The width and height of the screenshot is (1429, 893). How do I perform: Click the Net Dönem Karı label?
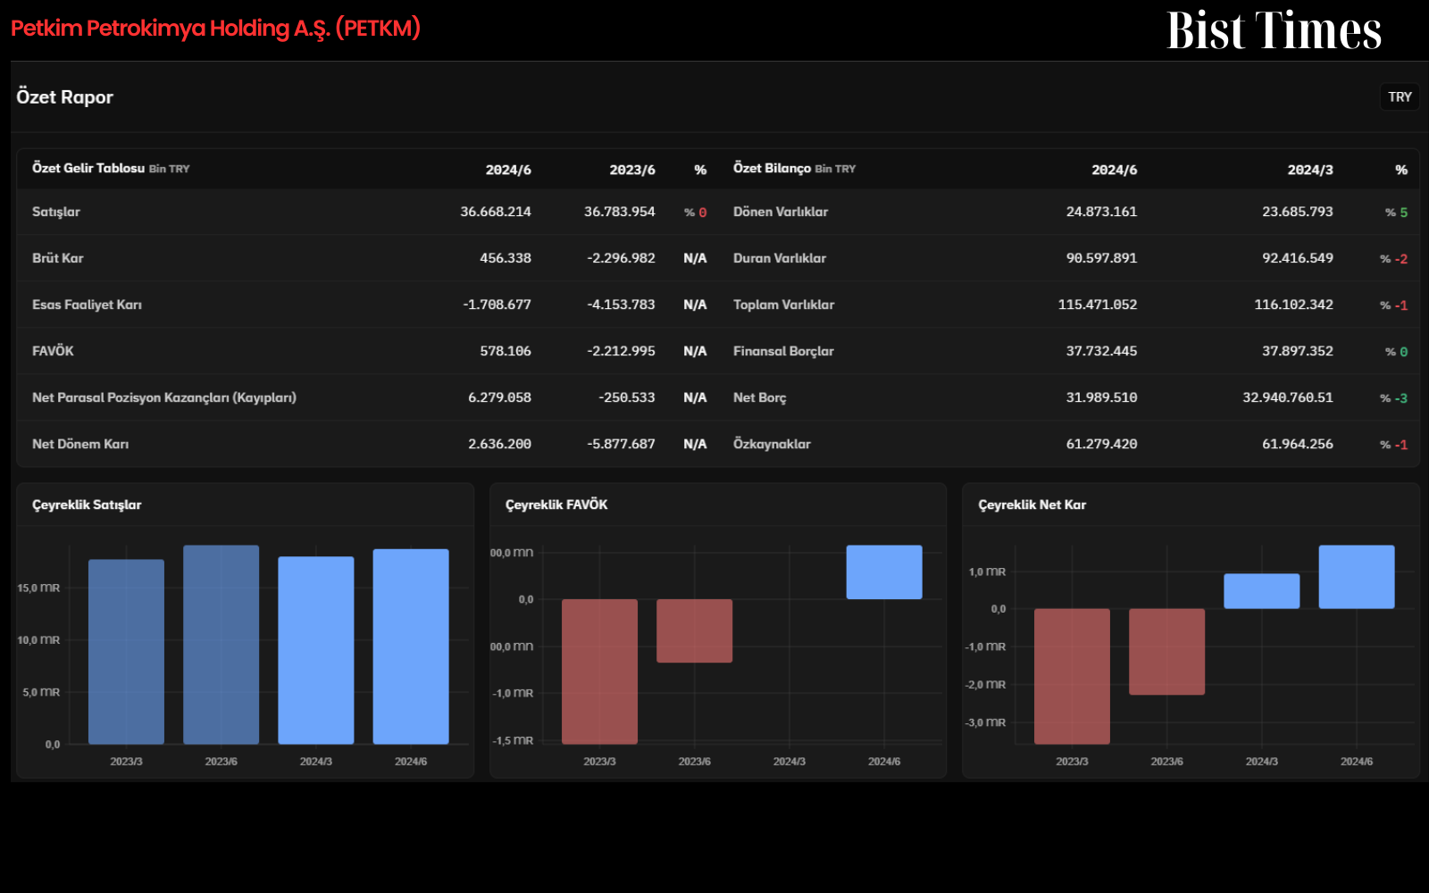(x=80, y=444)
